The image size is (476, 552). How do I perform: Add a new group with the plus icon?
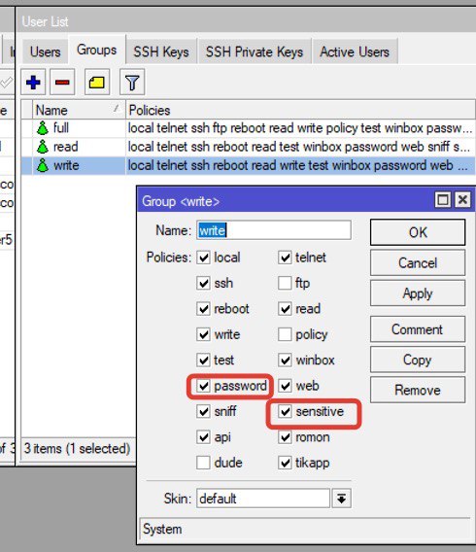(33, 83)
